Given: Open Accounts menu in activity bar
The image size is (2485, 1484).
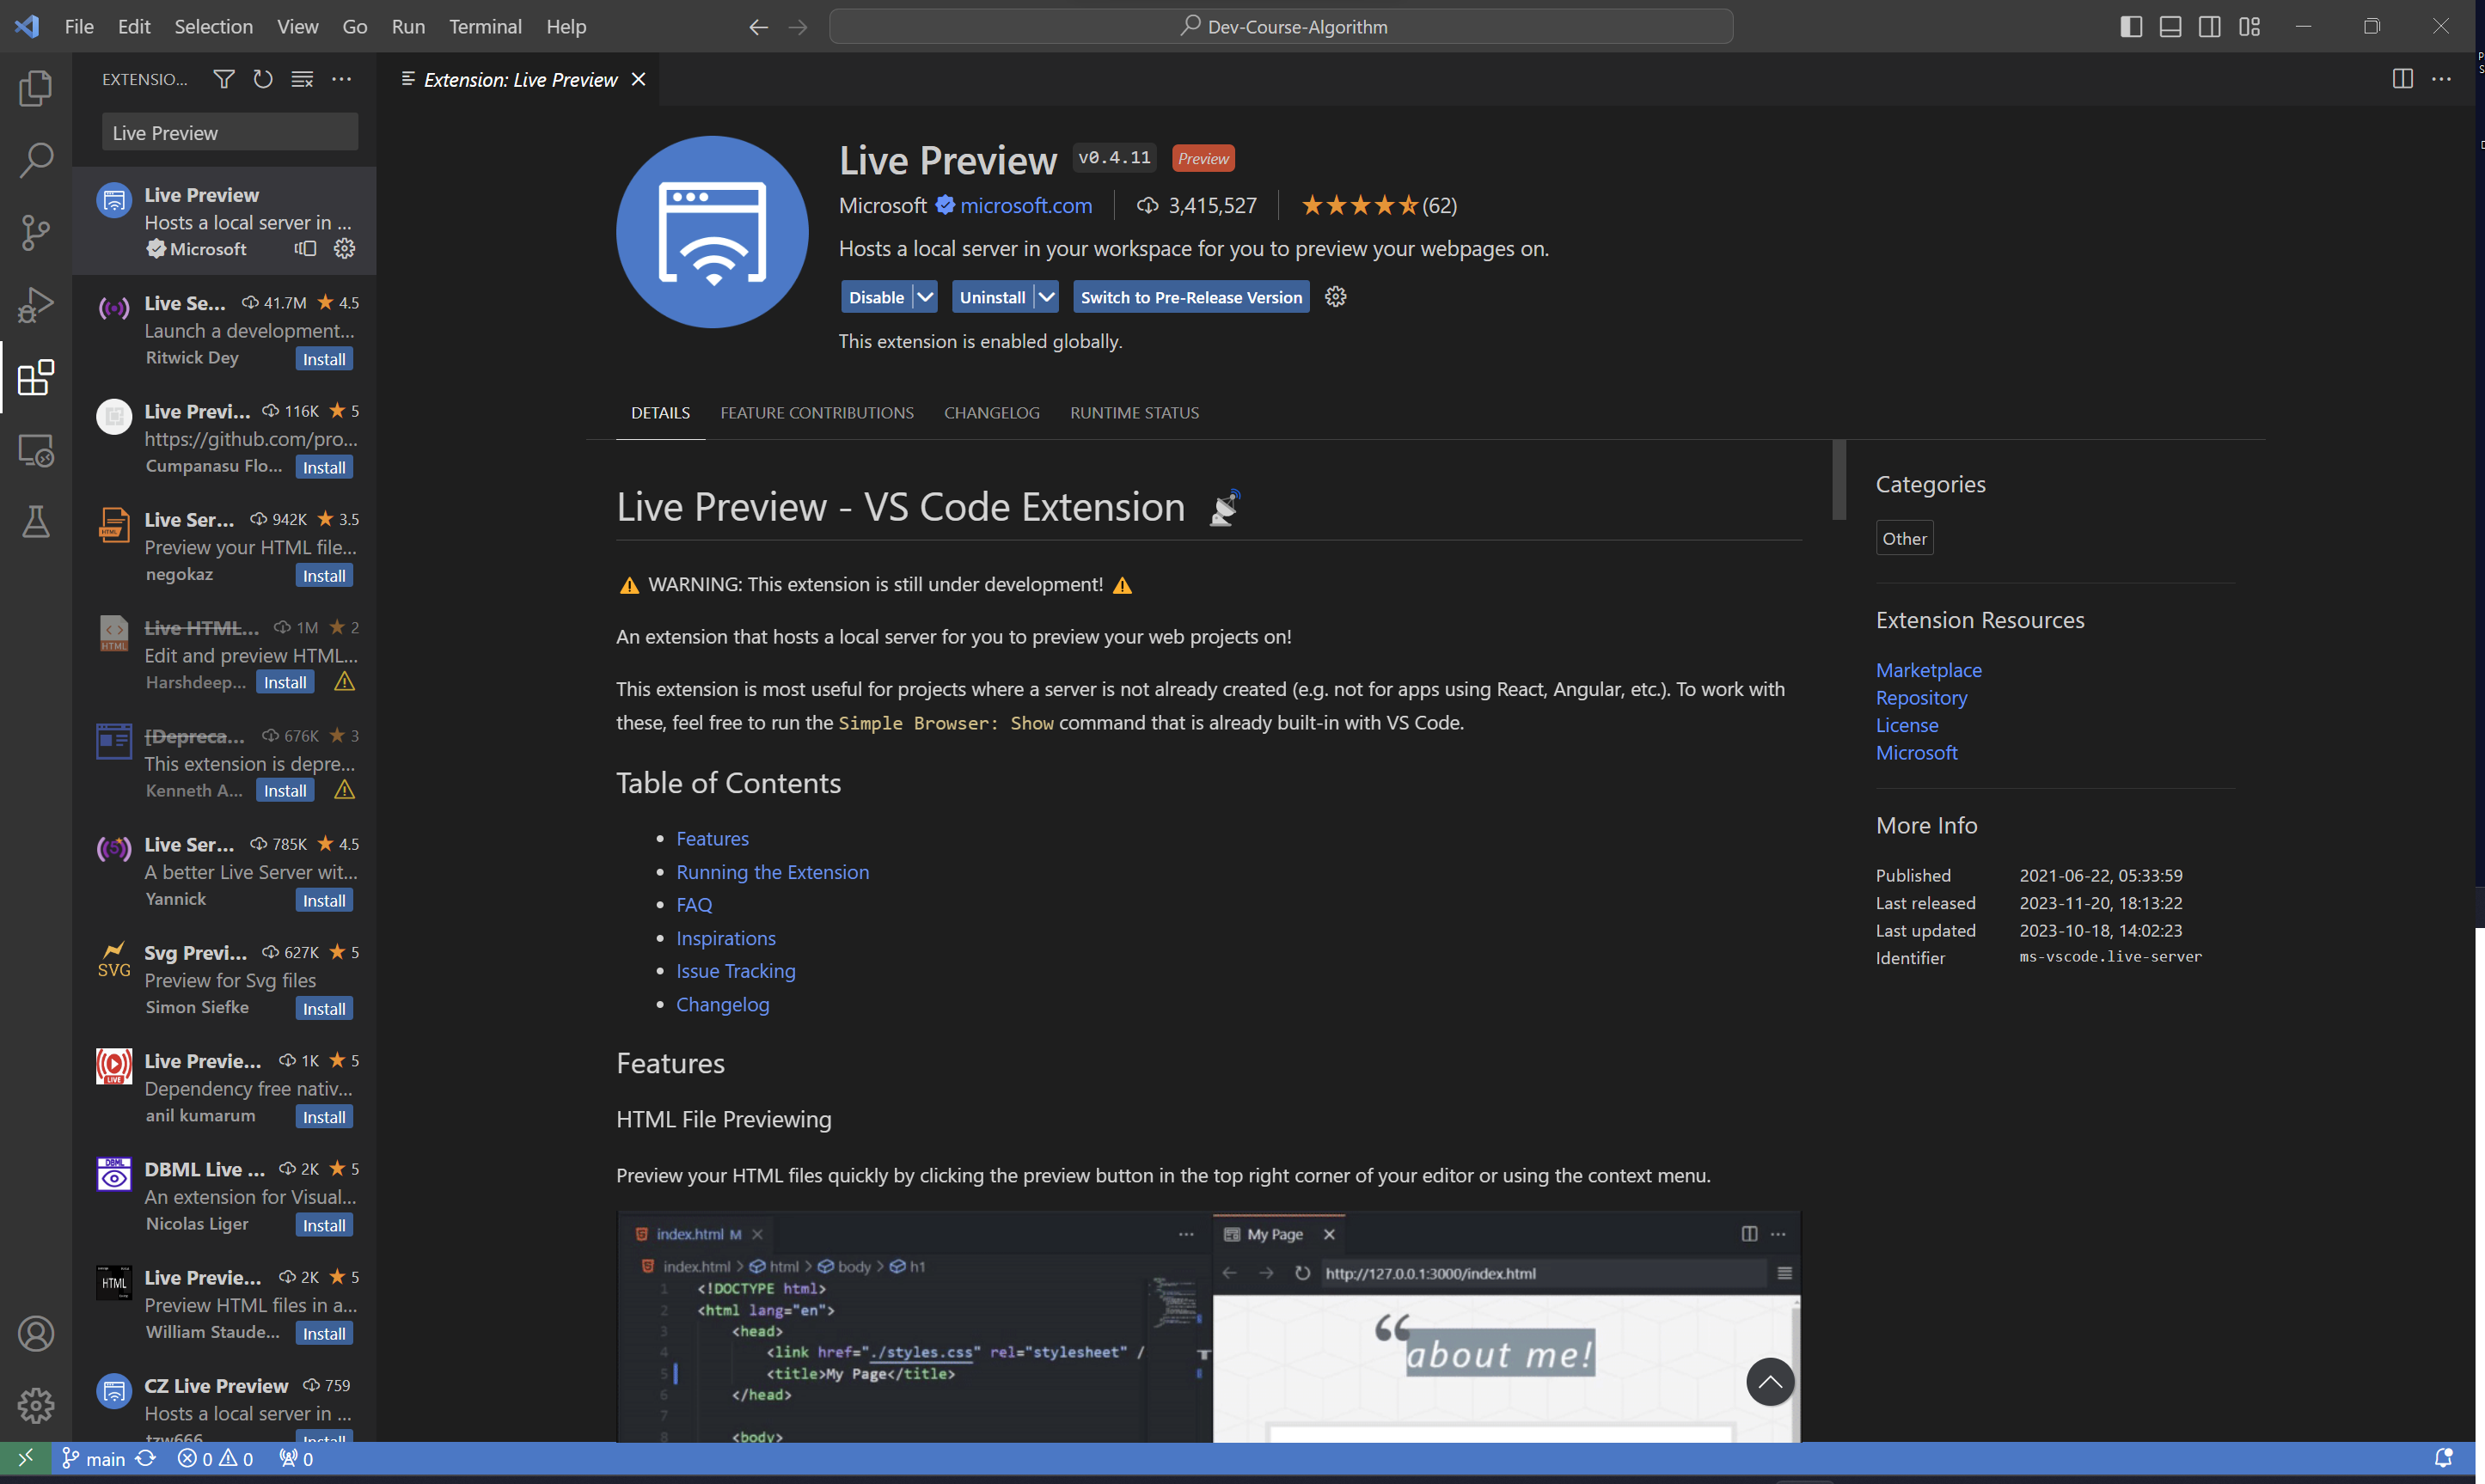Looking at the screenshot, I should tap(36, 1333).
